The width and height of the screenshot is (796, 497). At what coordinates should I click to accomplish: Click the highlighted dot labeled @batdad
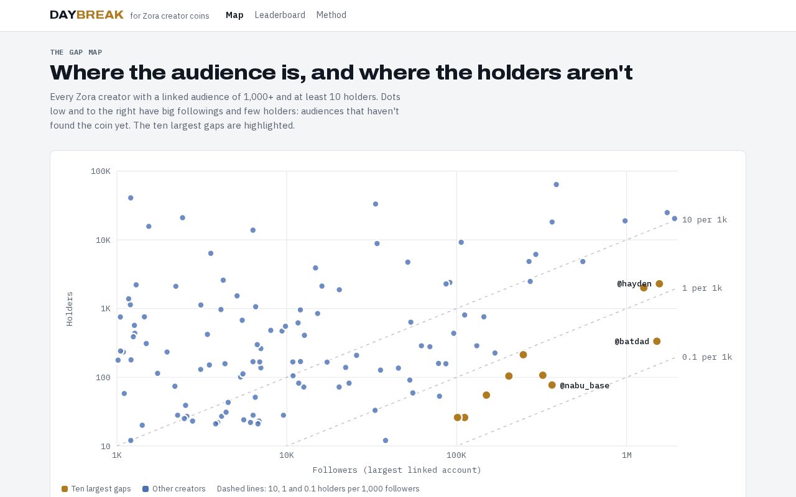657,341
